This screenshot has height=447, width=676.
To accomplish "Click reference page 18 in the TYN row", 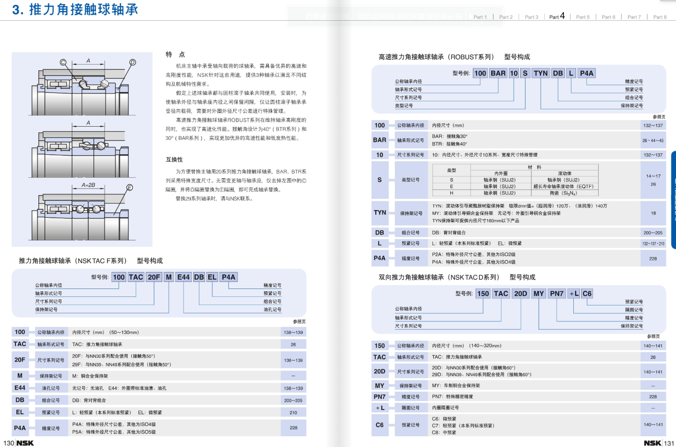I will point(653,213).
